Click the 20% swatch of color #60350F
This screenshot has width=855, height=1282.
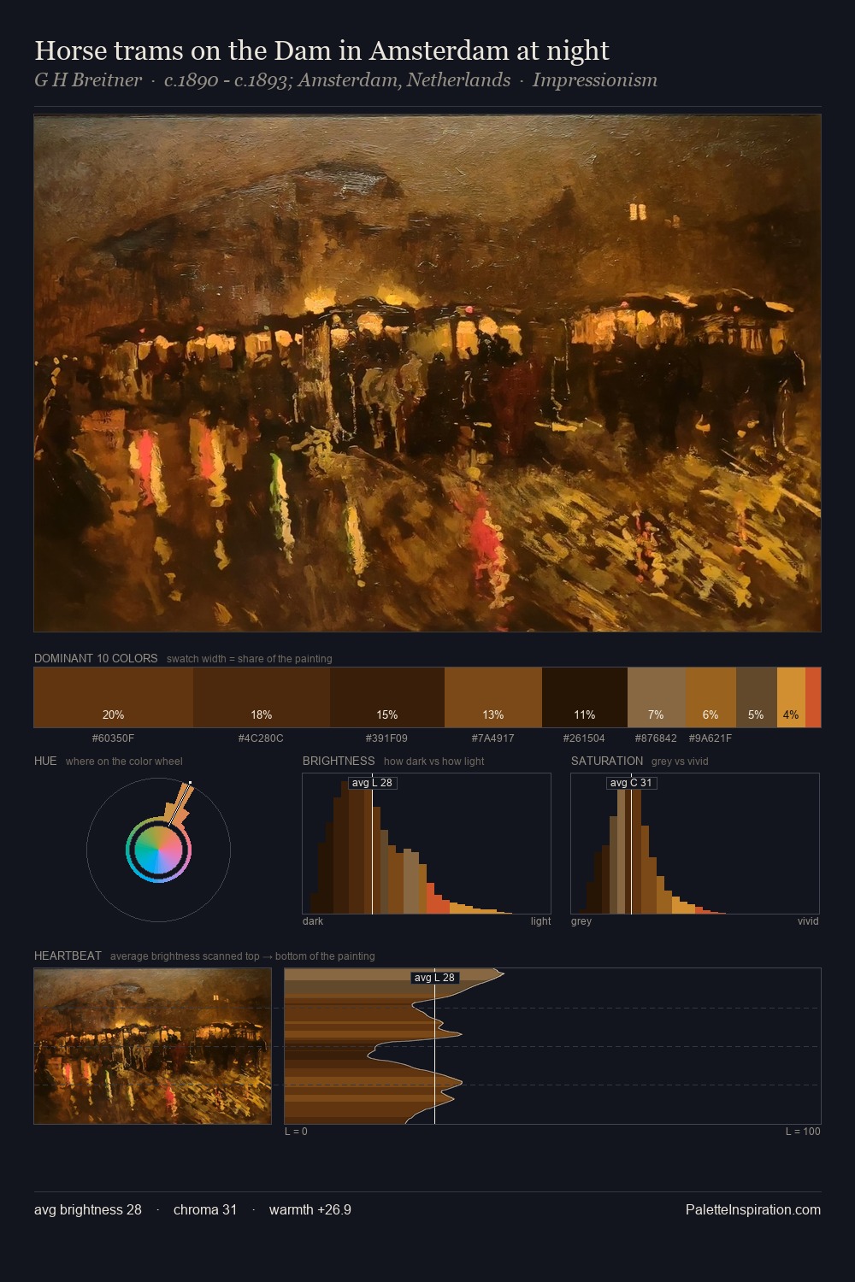click(x=114, y=697)
